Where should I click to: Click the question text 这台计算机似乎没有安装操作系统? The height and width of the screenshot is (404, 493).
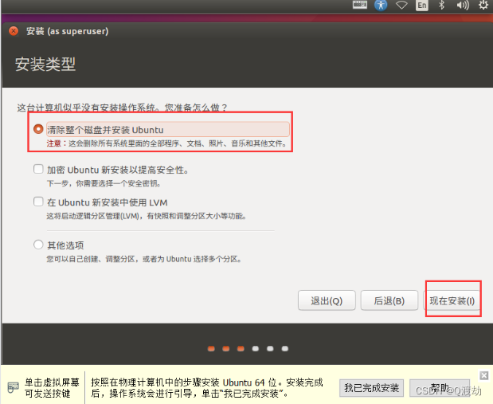click(122, 108)
